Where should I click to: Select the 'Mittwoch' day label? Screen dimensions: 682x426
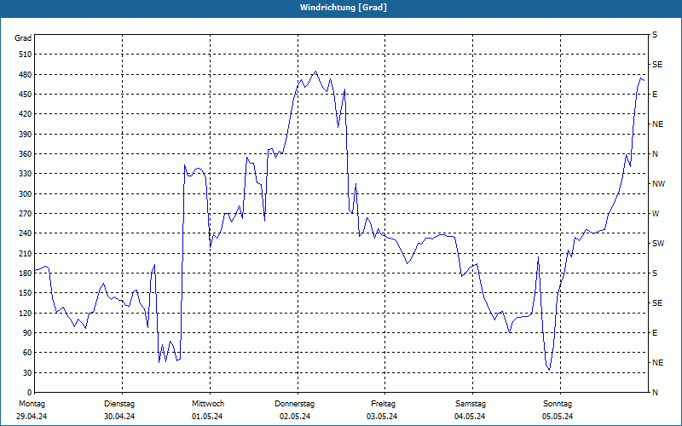coord(208,404)
